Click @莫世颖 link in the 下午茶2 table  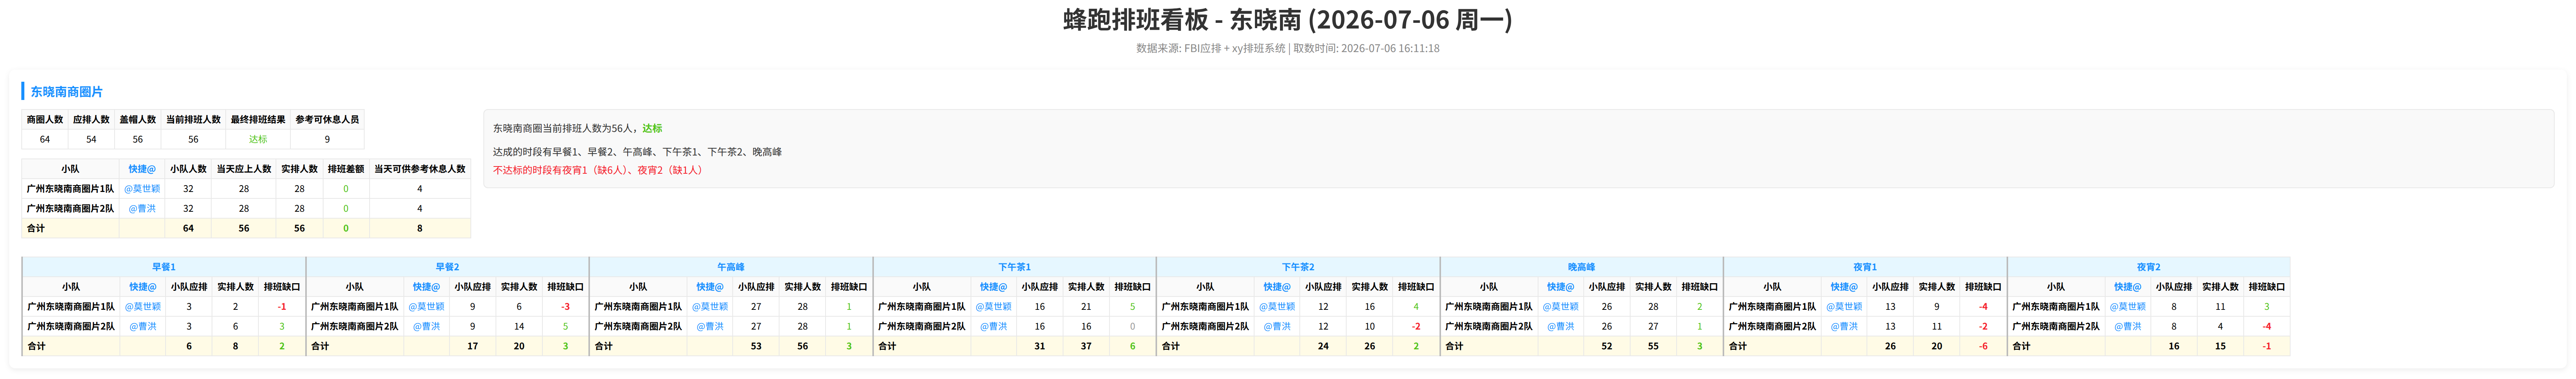click(1277, 307)
